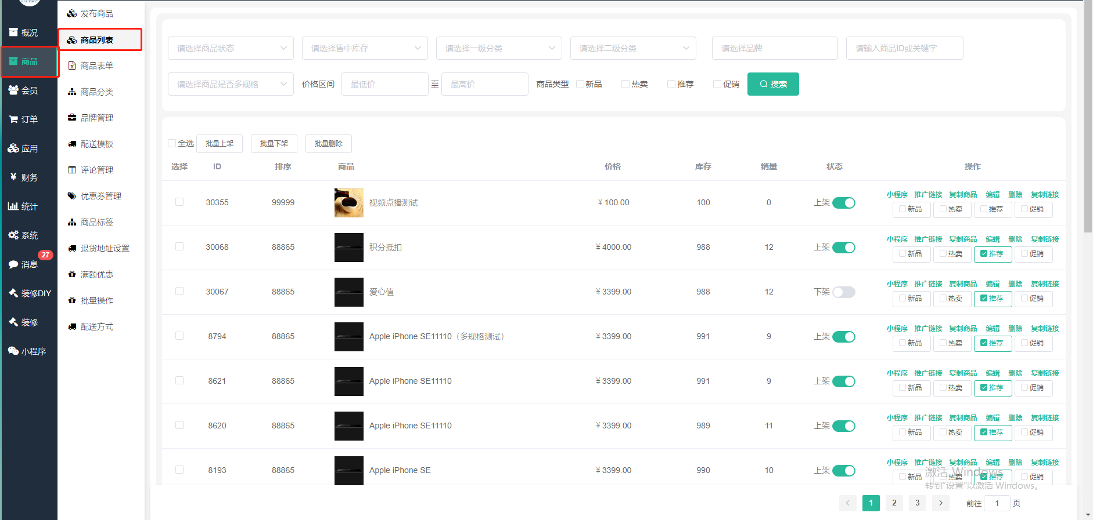Toggle 下架 switch for product 30067 爱心值
The height and width of the screenshot is (520, 1093).
pyautogui.click(x=844, y=292)
